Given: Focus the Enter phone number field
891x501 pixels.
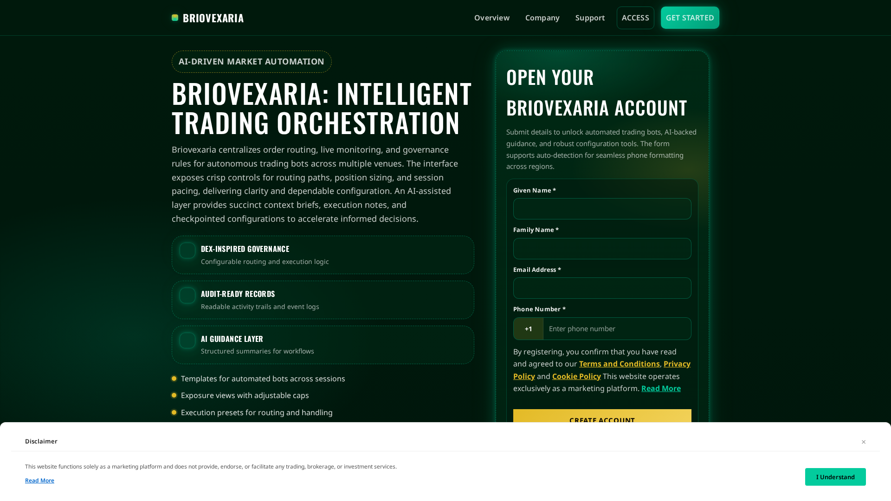Looking at the screenshot, I should pyautogui.click(x=617, y=329).
